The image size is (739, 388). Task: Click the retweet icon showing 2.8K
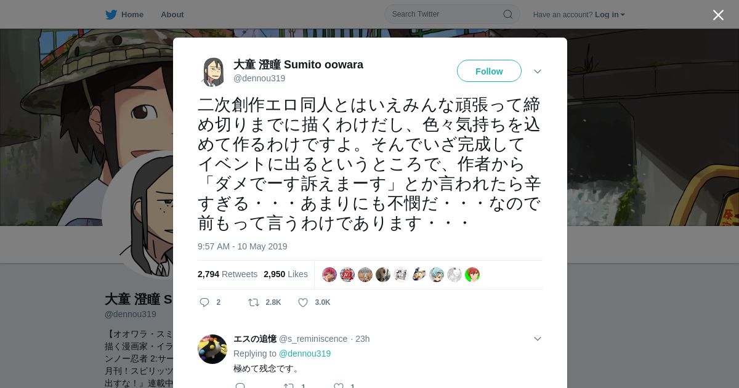click(253, 302)
